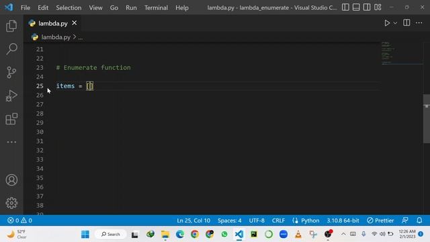This screenshot has width=430, height=242.
Task: Toggle the primary side bar layout
Action: click(x=345, y=7)
